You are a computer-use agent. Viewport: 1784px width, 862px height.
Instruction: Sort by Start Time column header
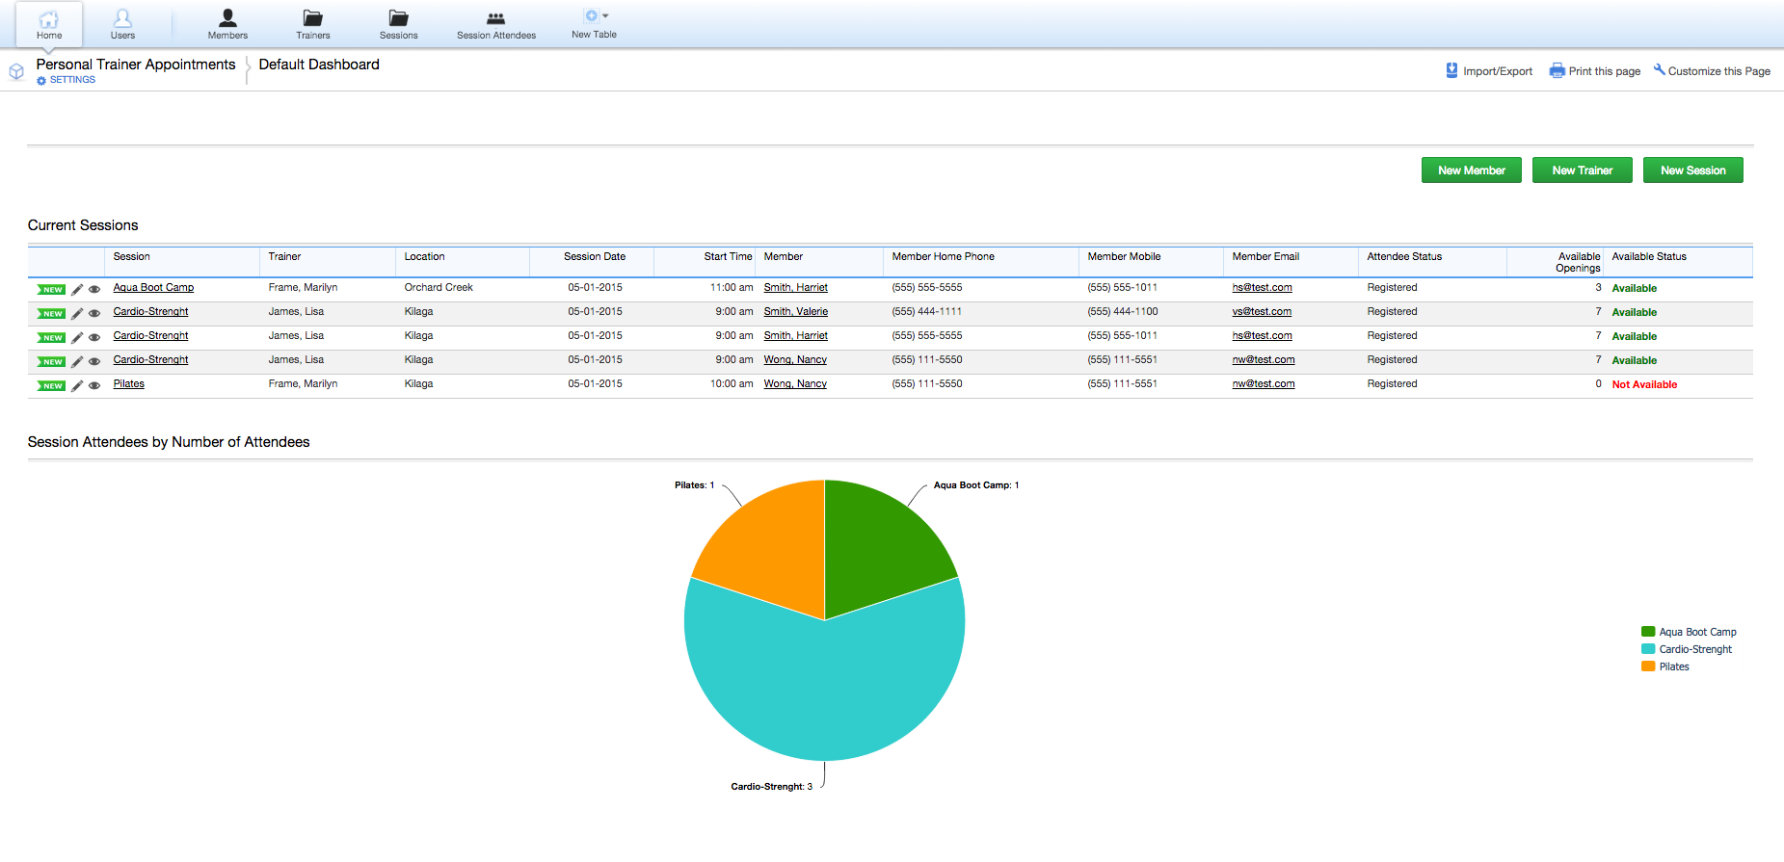(728, 256)
